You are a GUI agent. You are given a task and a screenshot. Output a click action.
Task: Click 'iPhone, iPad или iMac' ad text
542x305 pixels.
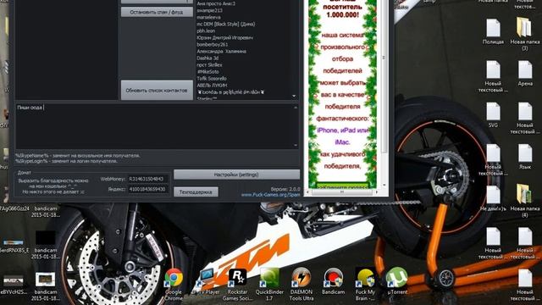coord(342,136)
